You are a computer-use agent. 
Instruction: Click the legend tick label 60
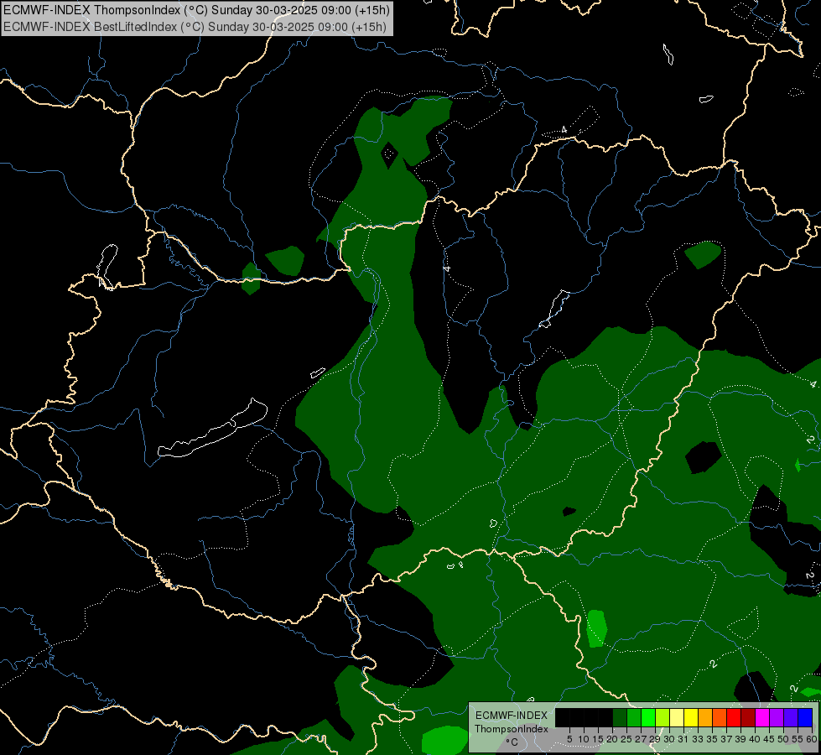click(812, 739)
